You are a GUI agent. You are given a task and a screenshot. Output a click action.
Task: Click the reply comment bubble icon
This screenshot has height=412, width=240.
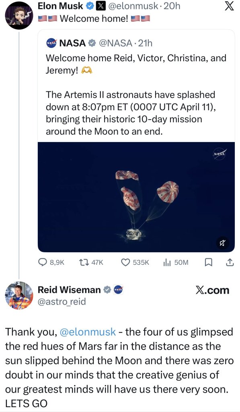[x=43, y=262]
